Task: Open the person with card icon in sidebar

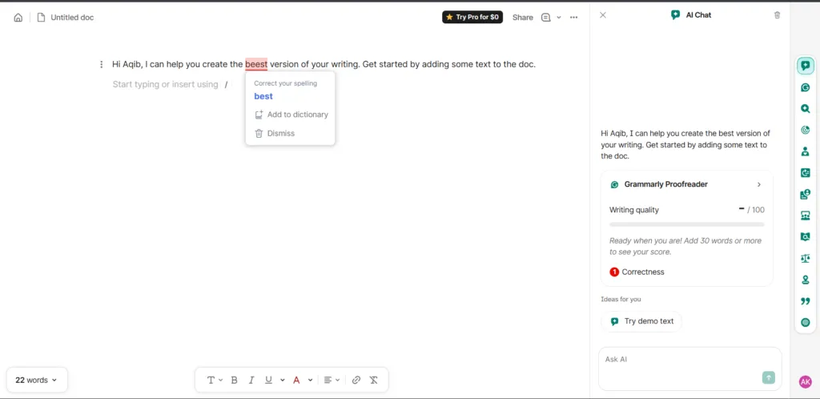Action: [x=806, y=195]
